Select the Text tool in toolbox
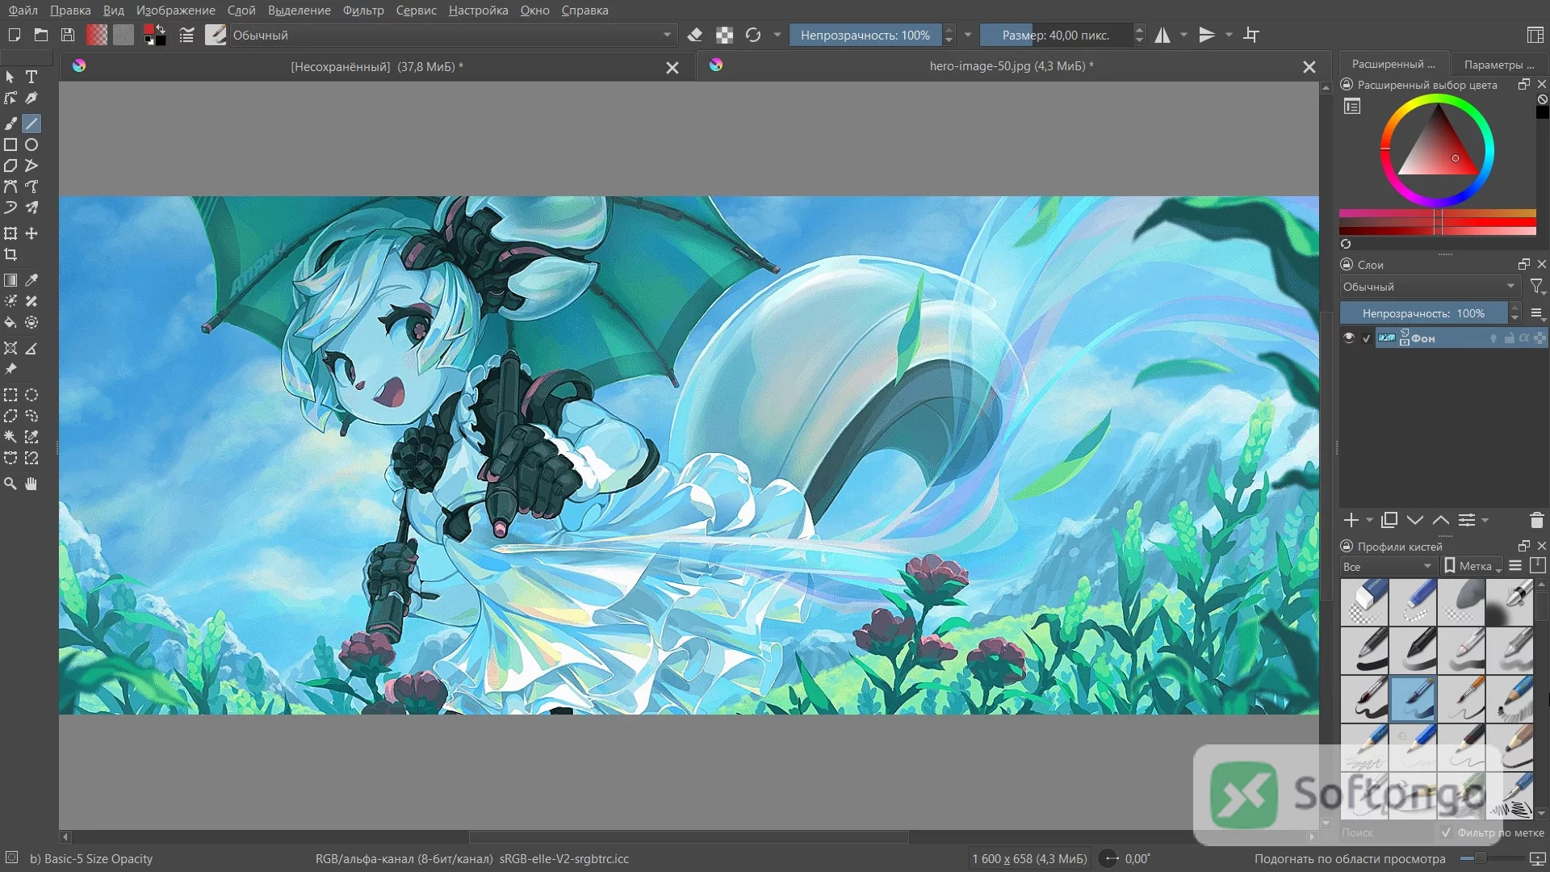 (x=31, y=77)
